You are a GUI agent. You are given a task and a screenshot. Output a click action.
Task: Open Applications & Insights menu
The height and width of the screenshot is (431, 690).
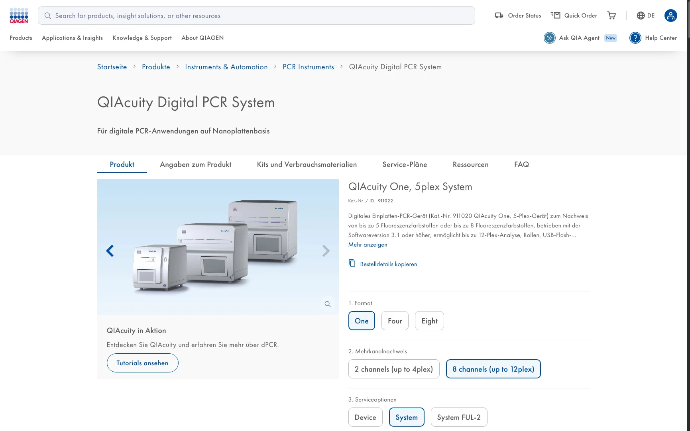coord(72,38)
